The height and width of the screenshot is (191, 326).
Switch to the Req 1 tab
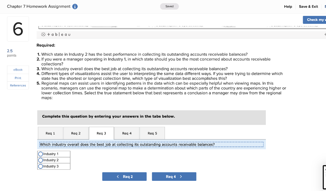point(51,133)
